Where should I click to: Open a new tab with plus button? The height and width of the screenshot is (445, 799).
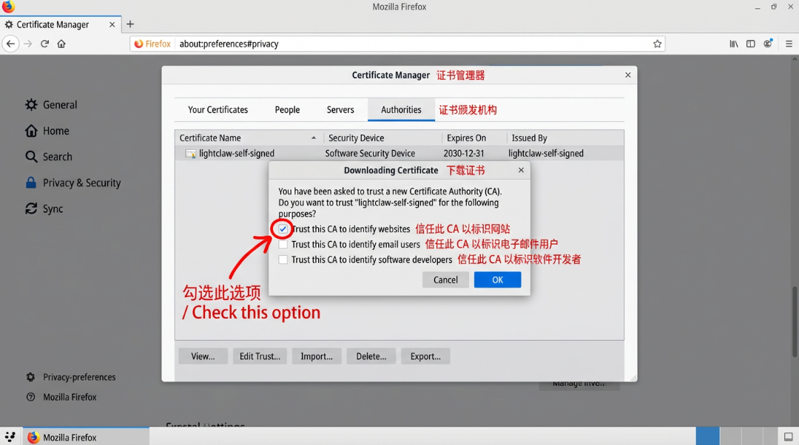point(130,24)
